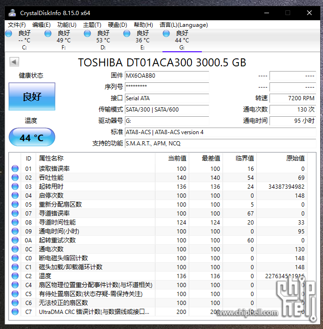
Task: Click the status icon for attribute 03
Action: point(15,186)
